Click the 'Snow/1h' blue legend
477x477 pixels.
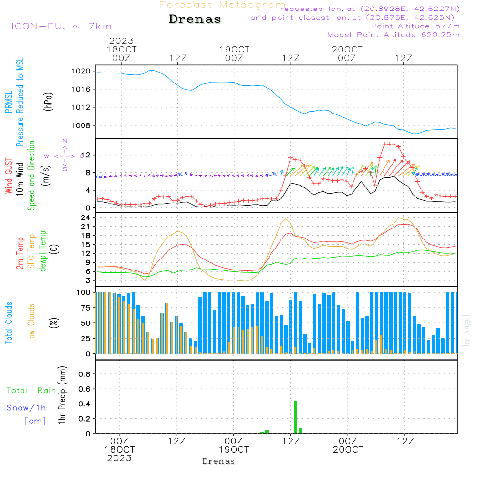coord(26,408)
